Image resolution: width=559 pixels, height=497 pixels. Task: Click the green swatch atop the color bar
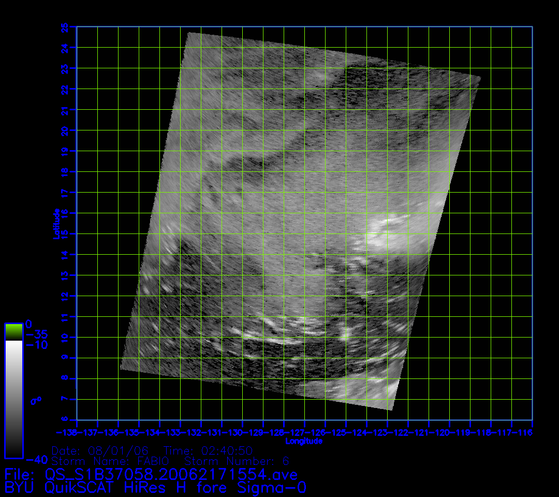pyautogui.click(x=13, y=332)
